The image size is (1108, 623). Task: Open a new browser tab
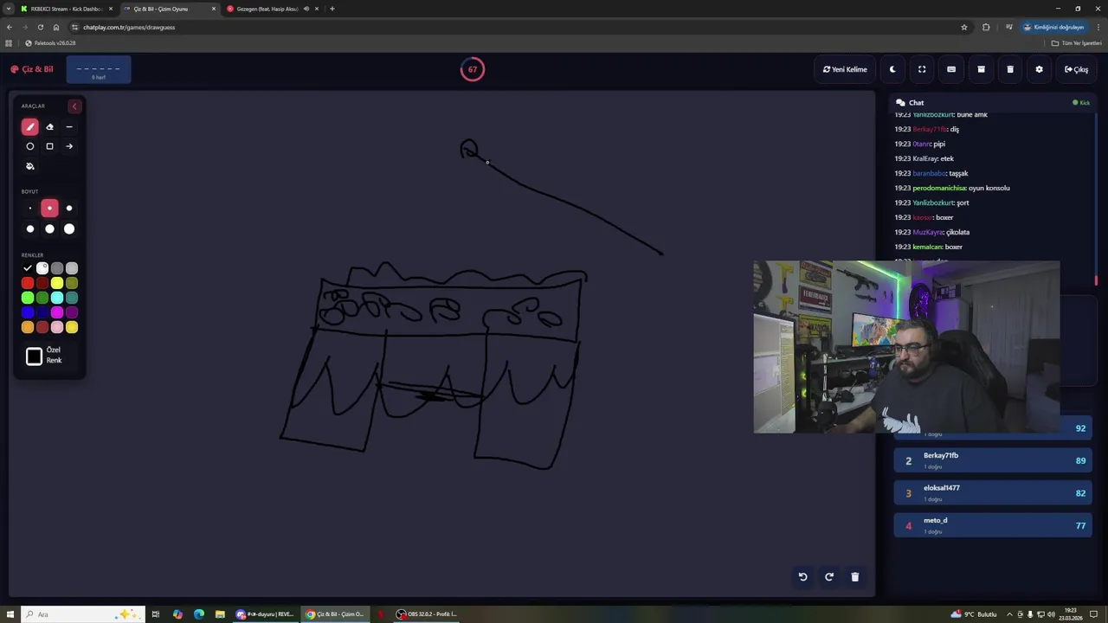(332, 9)
